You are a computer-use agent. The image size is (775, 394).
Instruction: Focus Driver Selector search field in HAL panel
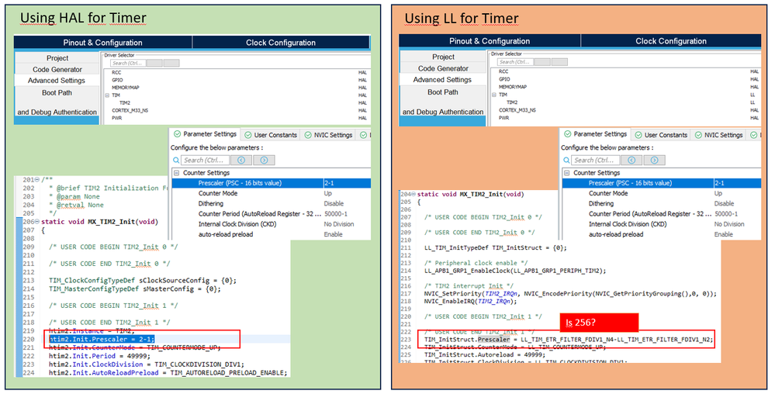[x=127, y=64]
